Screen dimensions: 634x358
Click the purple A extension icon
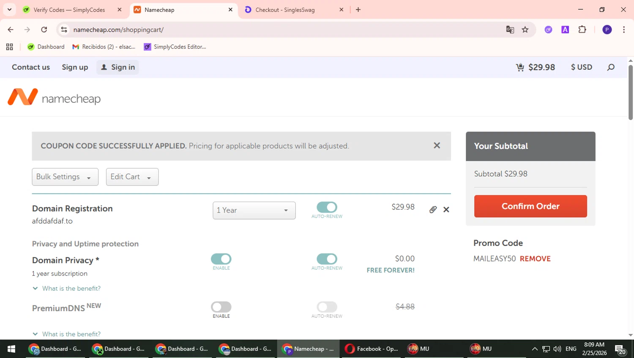[565, 30]
